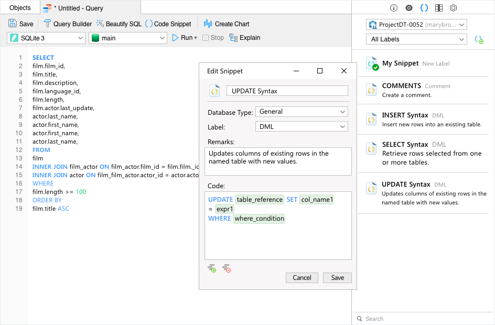Edit the snippet name field UPDATE Syntax
Image resolution: width=495 pixels, height=325 pixels.
click(287, 91)
